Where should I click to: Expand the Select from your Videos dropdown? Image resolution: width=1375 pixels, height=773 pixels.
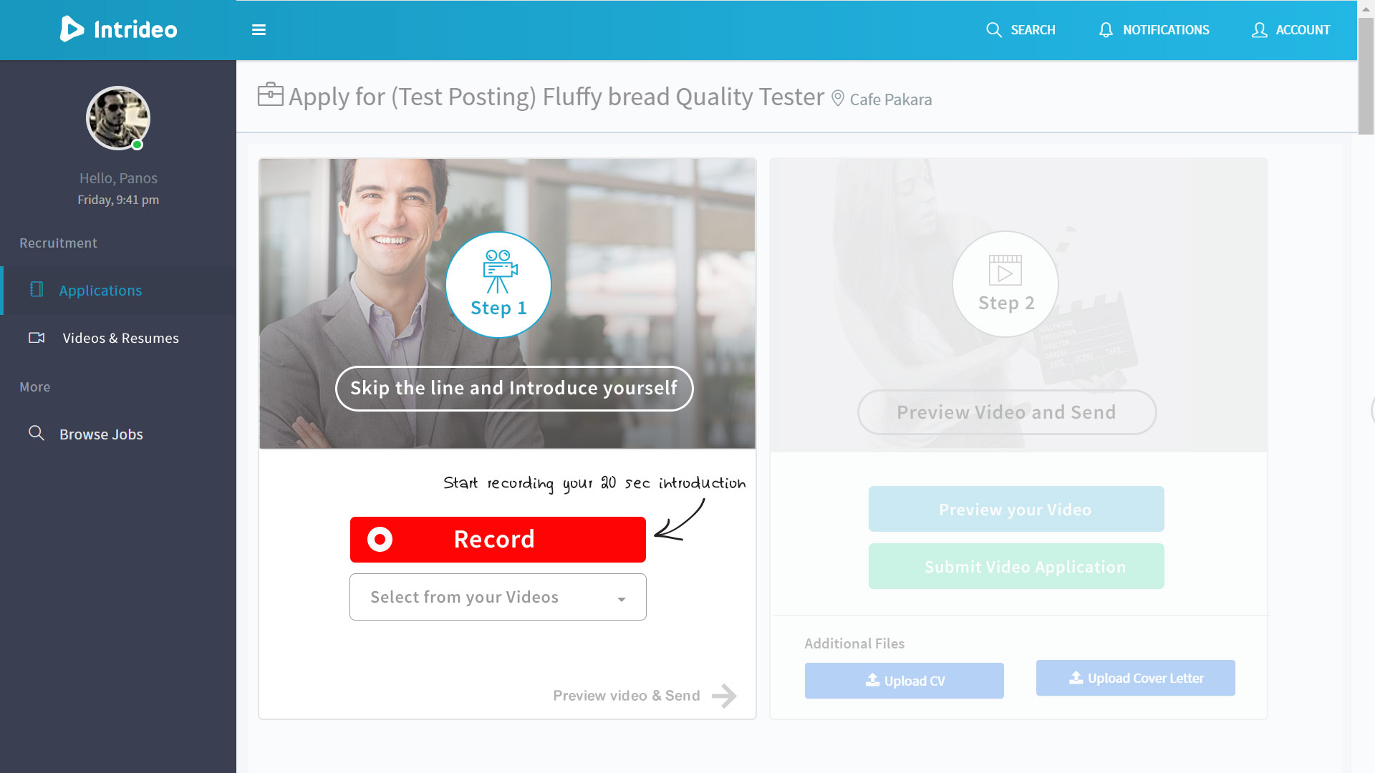coord(498,597)
